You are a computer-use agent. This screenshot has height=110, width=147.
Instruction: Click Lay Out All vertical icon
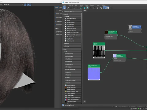(98, 8)
